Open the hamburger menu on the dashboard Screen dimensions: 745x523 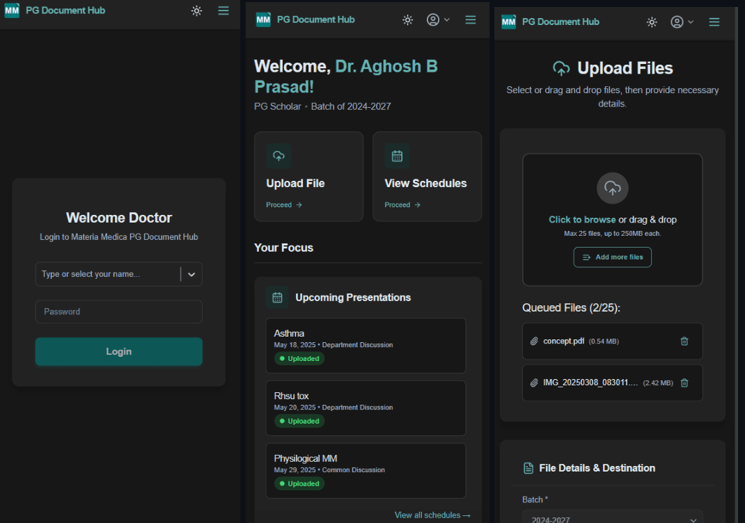(x=471, y=20)
